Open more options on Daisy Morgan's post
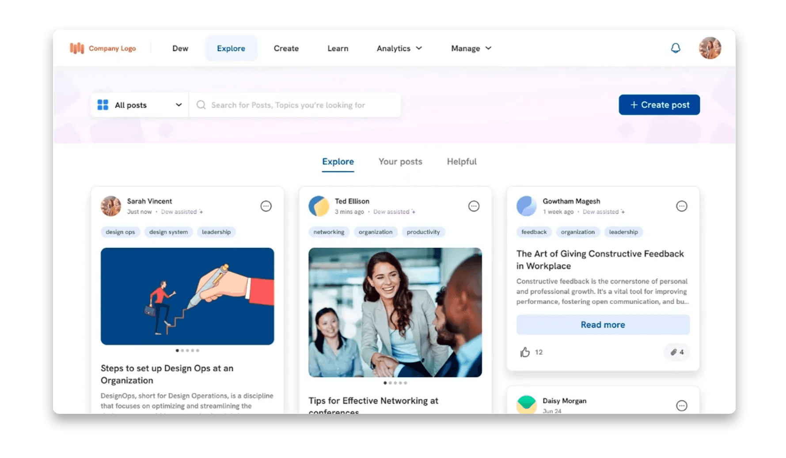Screen dimensions: 786x458 point(682,405)
